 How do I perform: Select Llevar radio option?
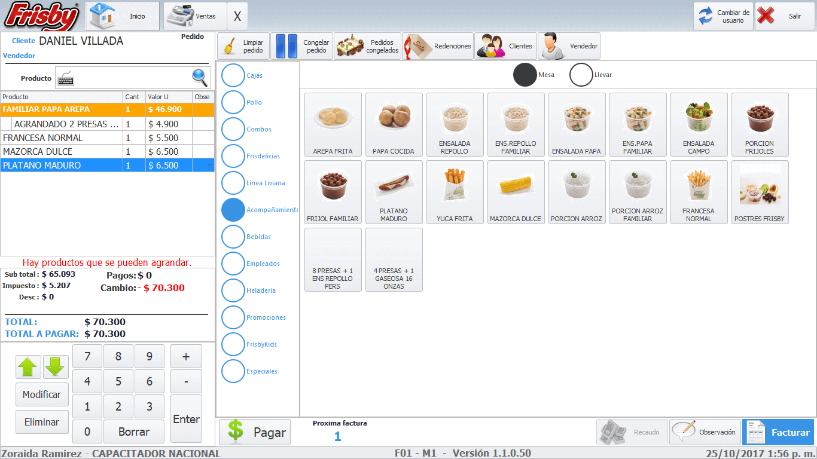(x=581, y=75)
